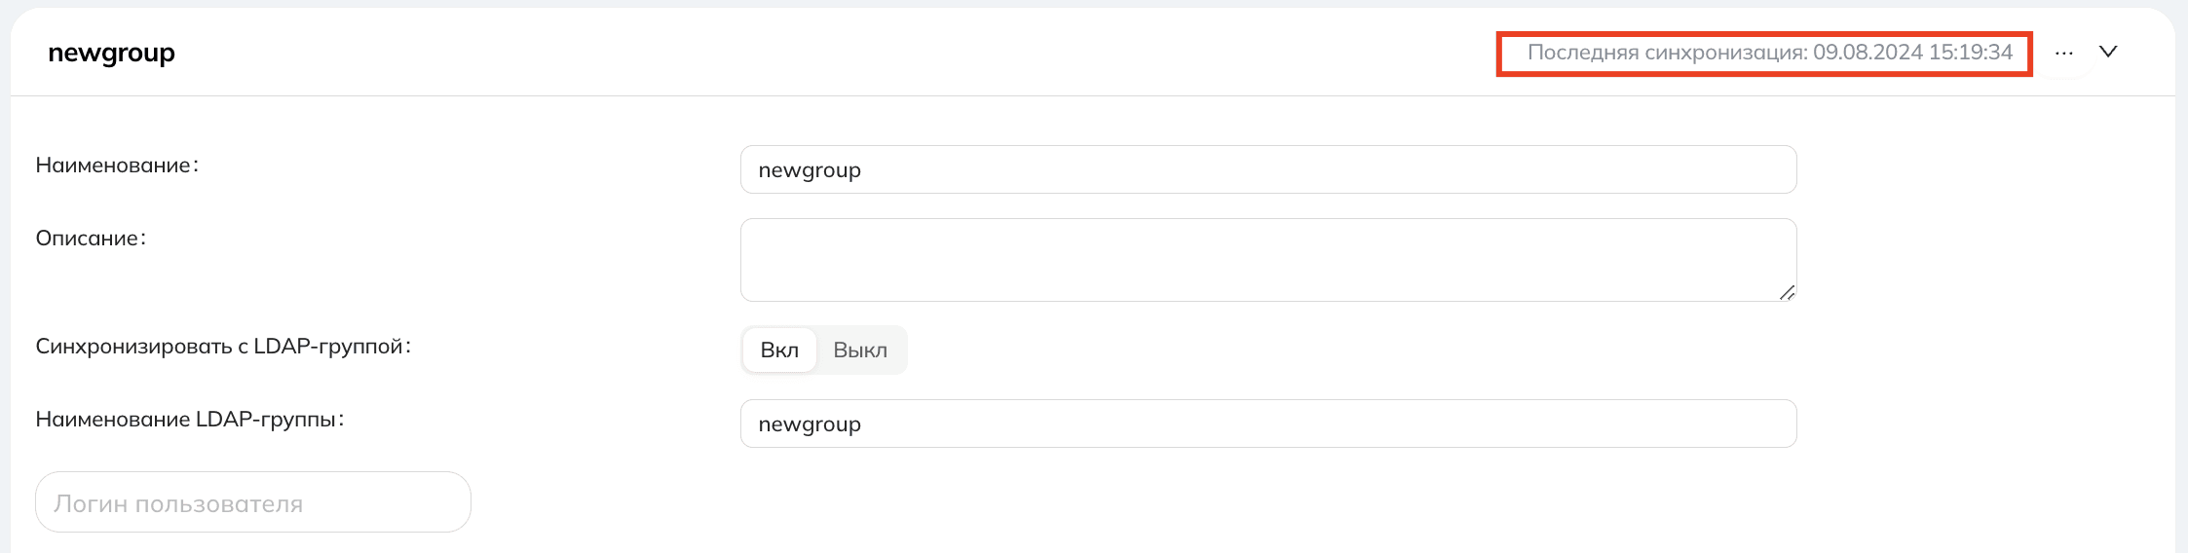
Task: Focus the Описание text area
Action: pyautogui.click(x=1268, y=260)
